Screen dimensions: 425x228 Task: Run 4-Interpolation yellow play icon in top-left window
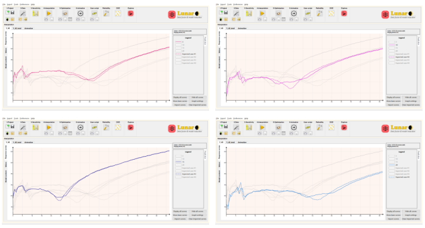49,13
